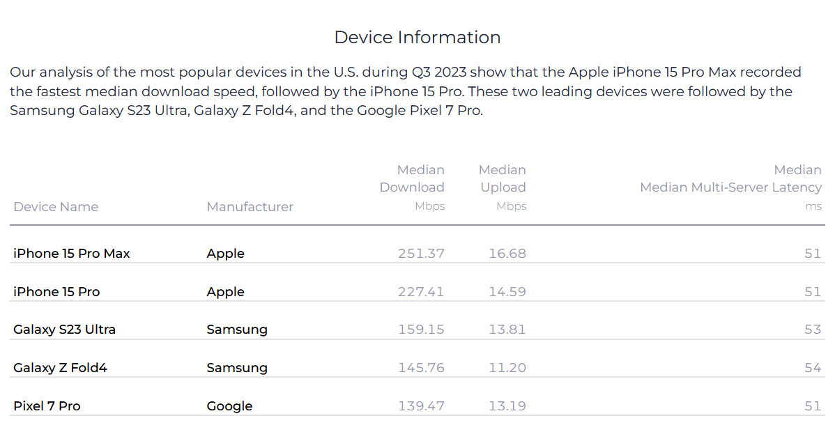The height and width of the screenshot is (448, 835).
Task: Click the analysis description paragraph
Action: coord(404,91)
